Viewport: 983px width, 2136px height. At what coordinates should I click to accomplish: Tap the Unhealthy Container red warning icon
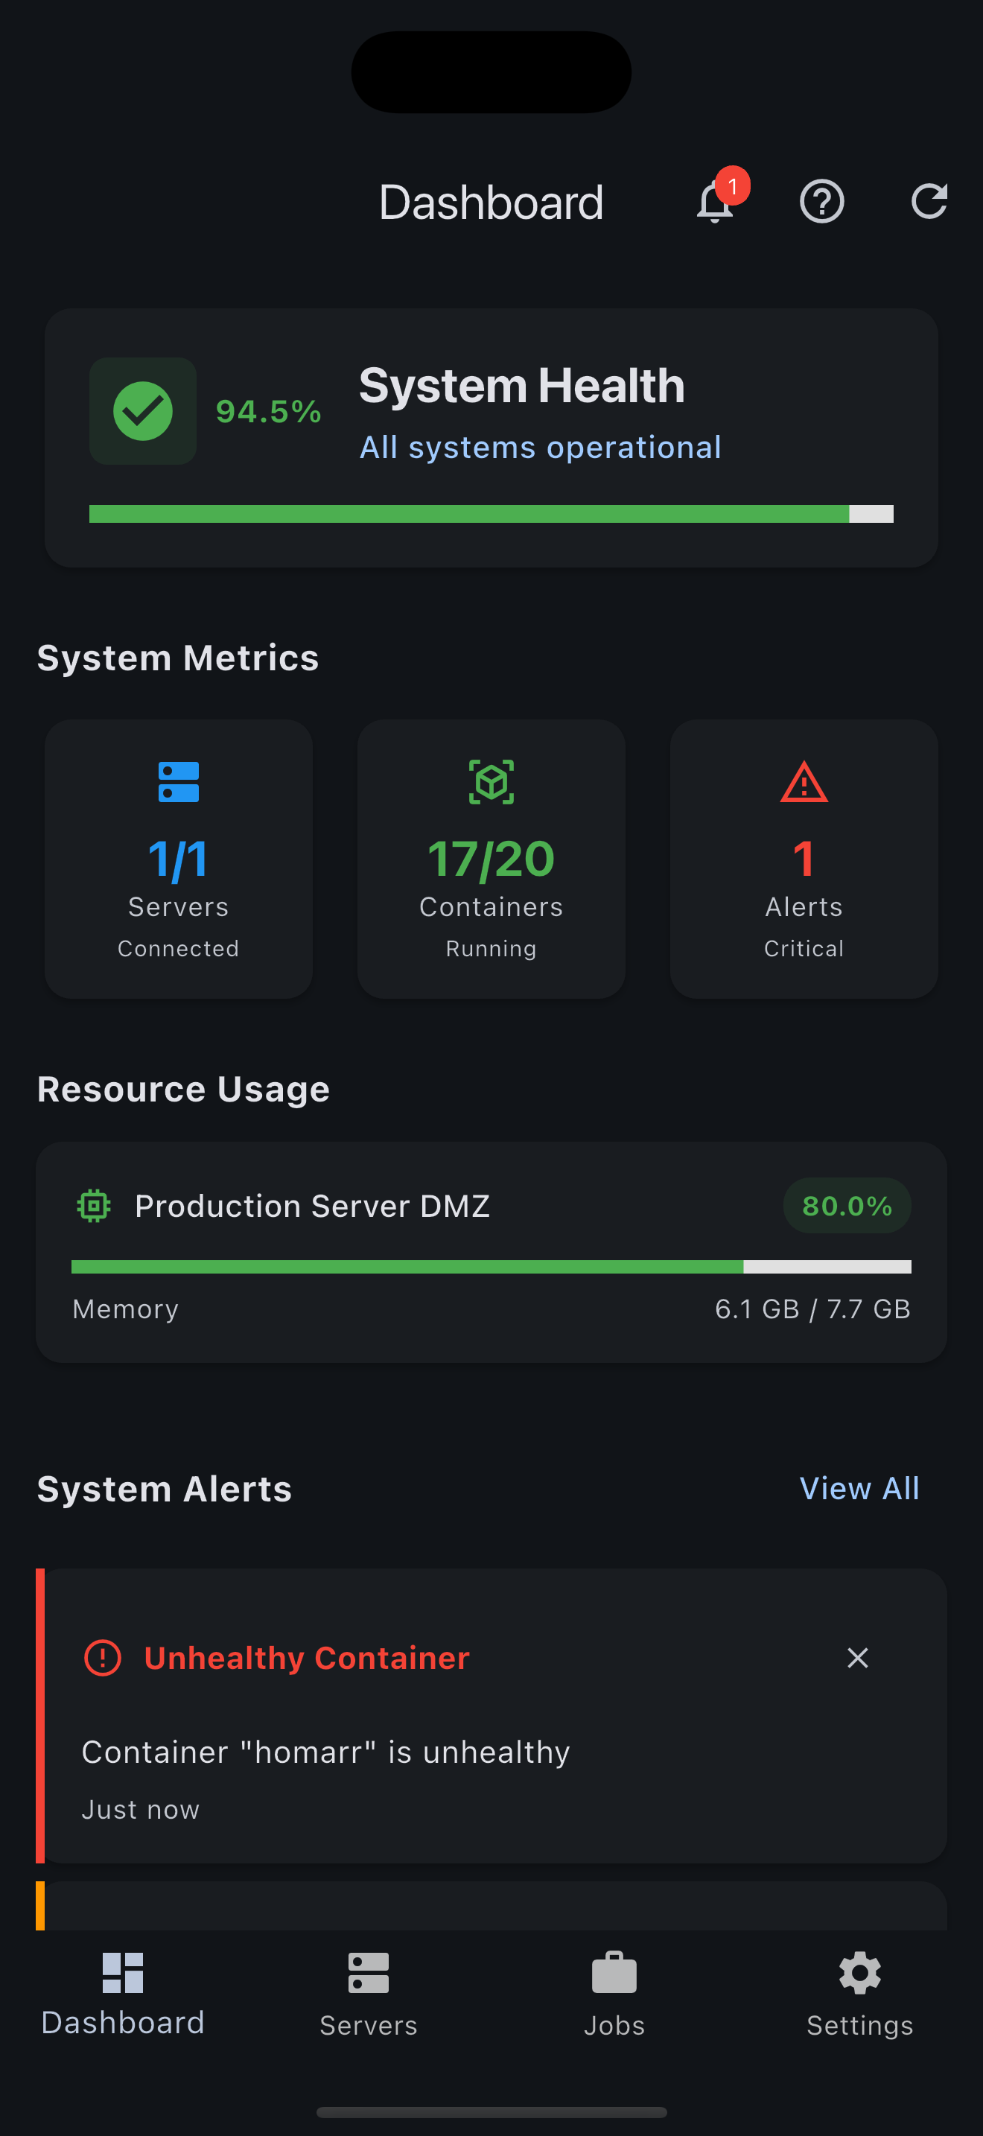coord(103,1658)
